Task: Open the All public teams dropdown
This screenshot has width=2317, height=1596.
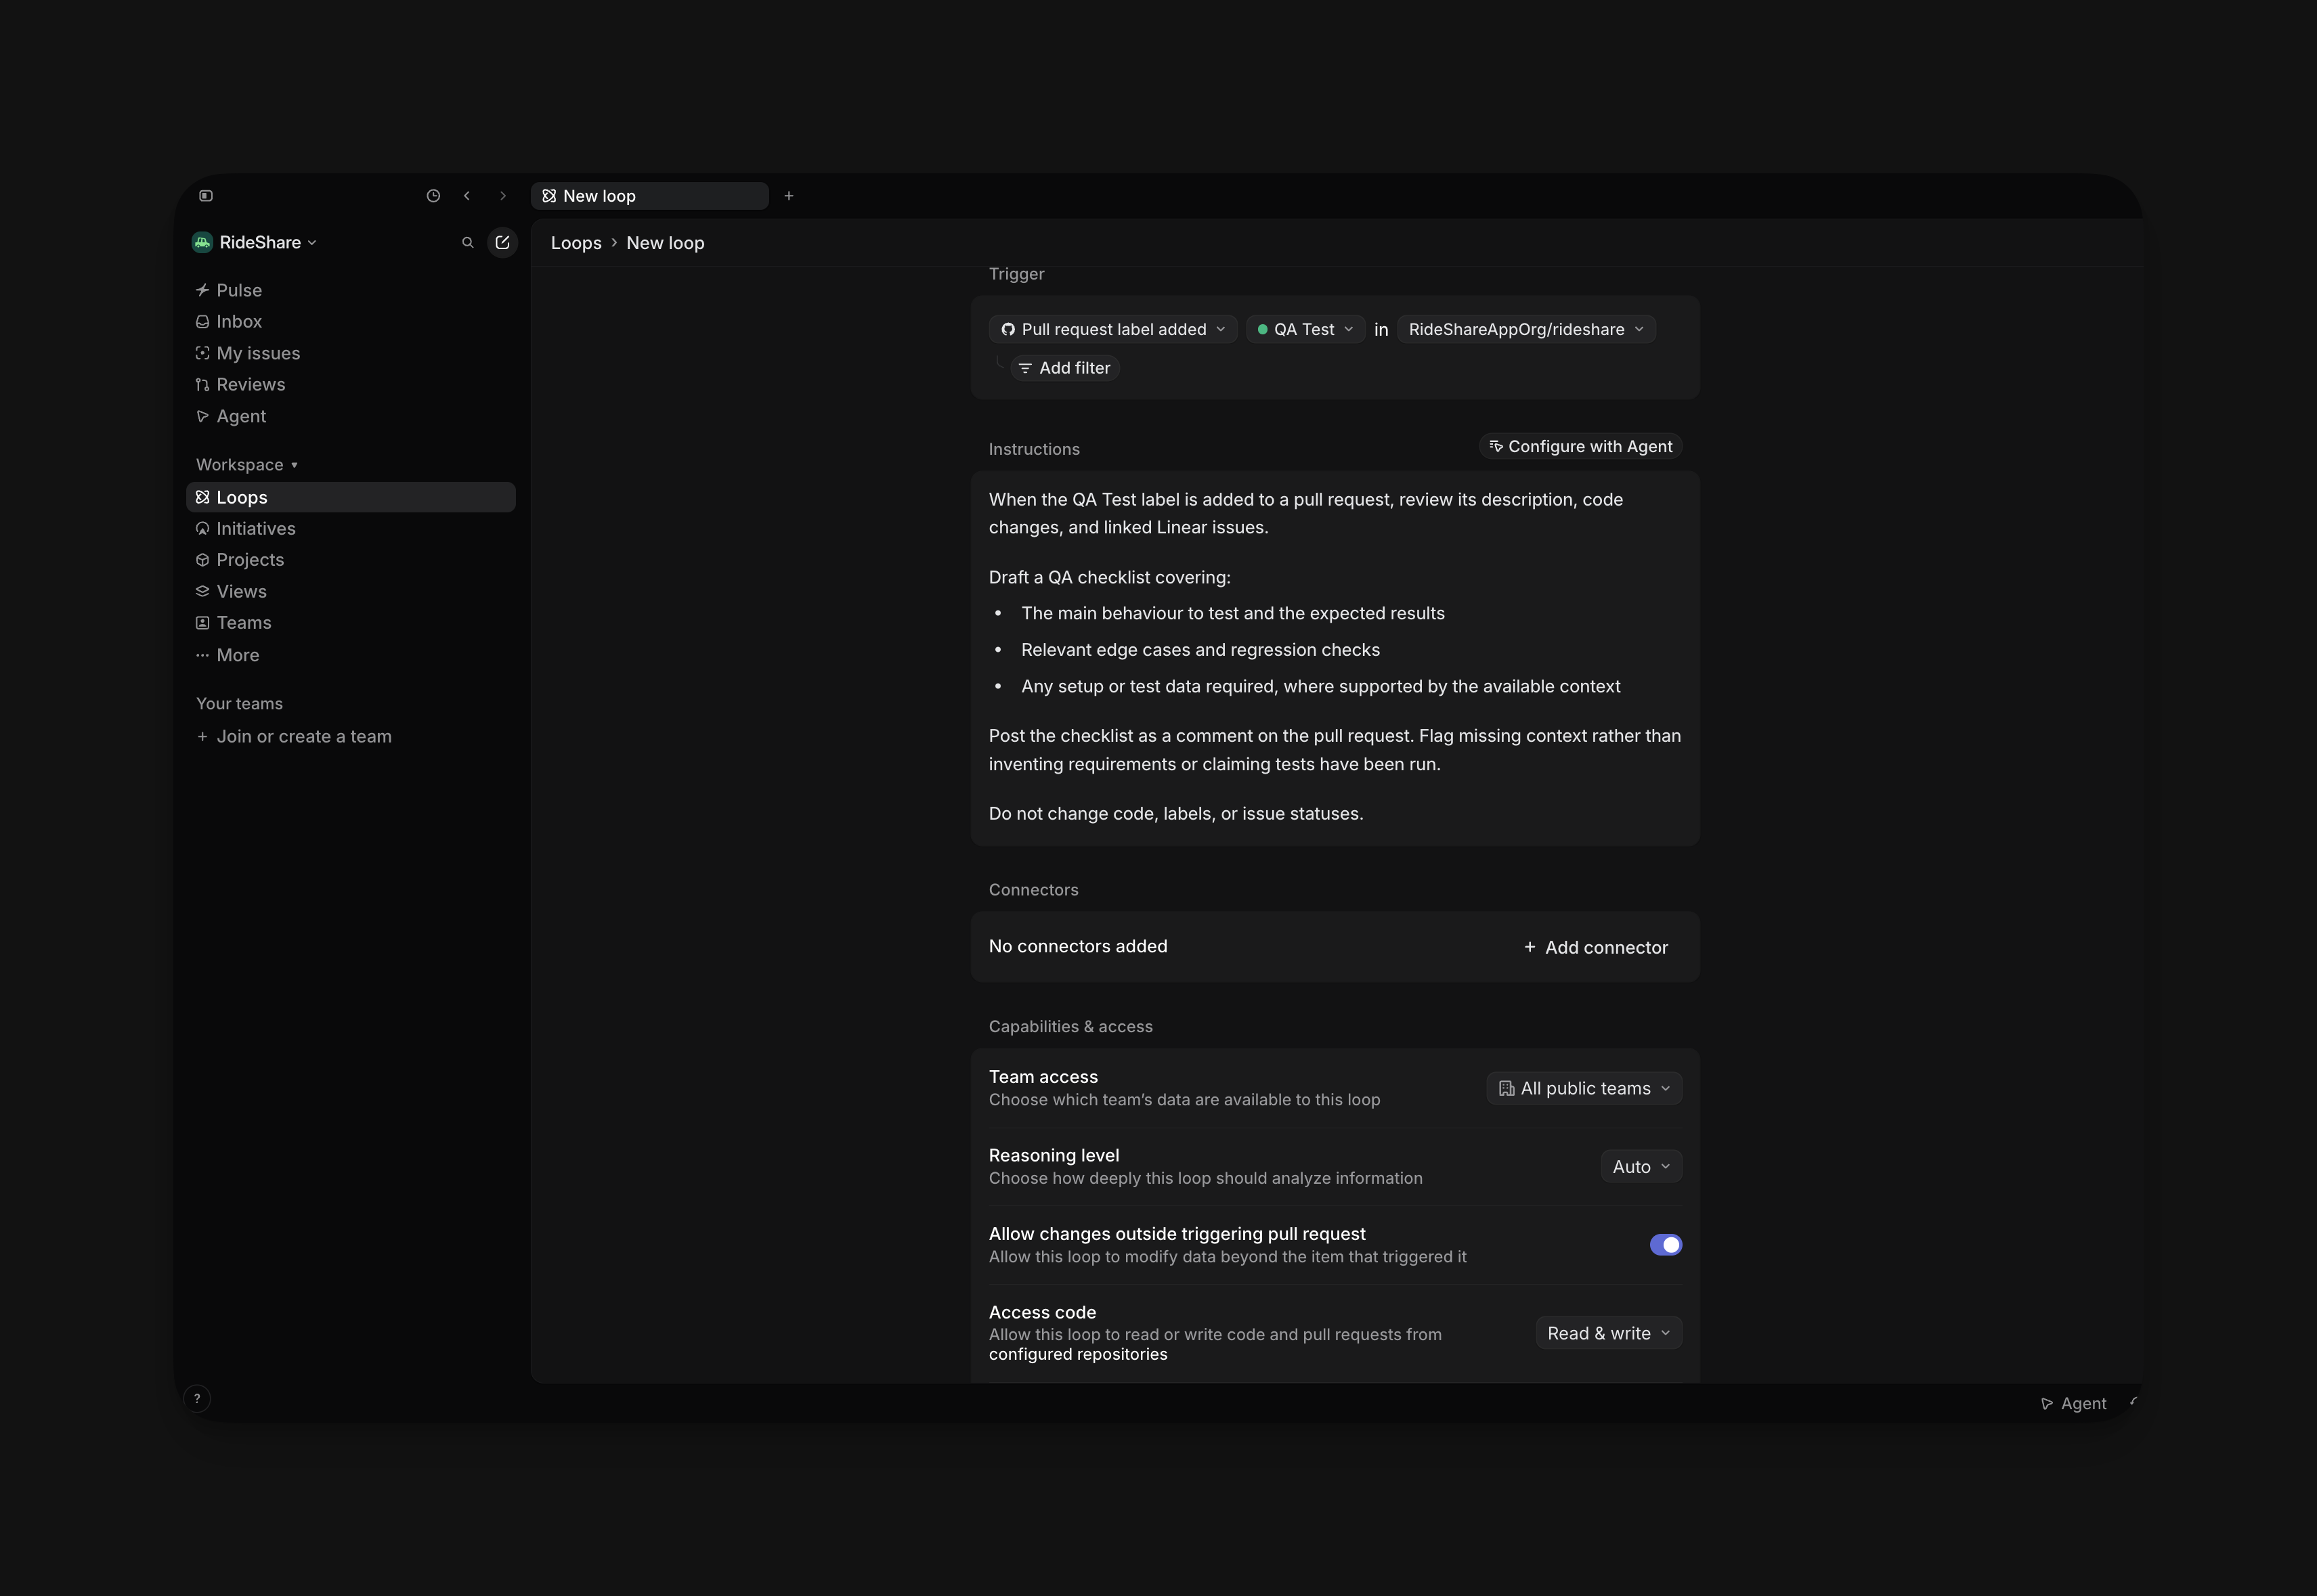Action: point(1584,1088)
